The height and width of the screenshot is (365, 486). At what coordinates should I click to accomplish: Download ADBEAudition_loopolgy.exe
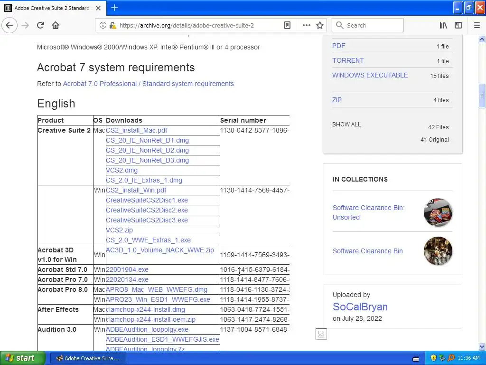click(147, 329)
